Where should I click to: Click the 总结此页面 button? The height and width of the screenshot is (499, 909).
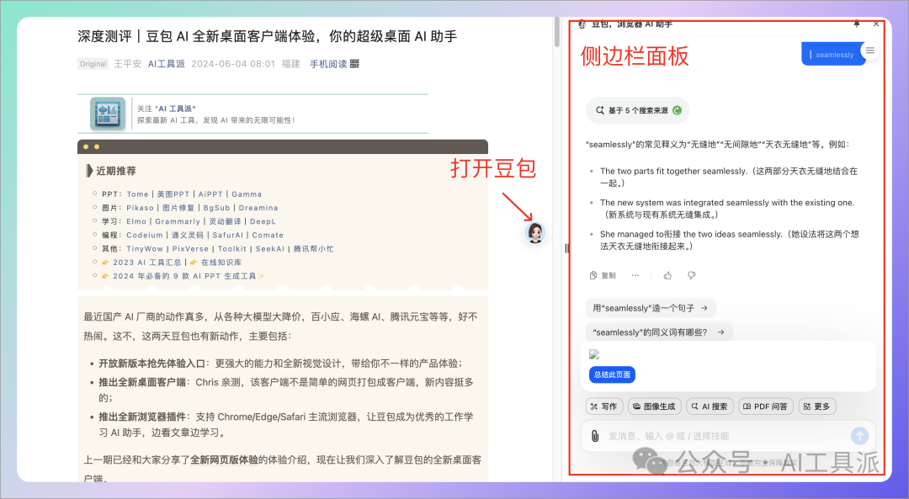[612, 374]
